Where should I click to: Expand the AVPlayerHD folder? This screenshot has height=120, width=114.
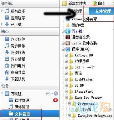pos(66,55)
